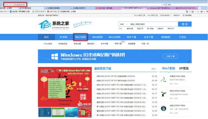This screenshot has height=119, width=208.
Task: Open 雨林木风 GHOST XP SP3 快速安装版 V2018.01
Action: [116, 76]
